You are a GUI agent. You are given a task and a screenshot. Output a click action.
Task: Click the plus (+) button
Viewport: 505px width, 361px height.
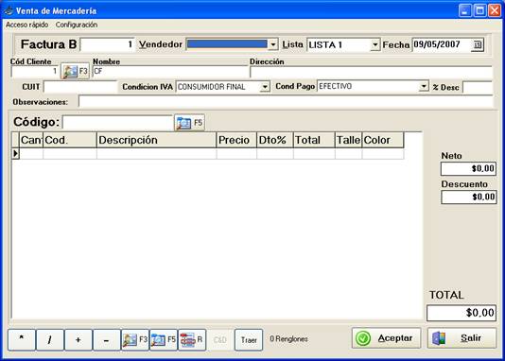point(78,339)
